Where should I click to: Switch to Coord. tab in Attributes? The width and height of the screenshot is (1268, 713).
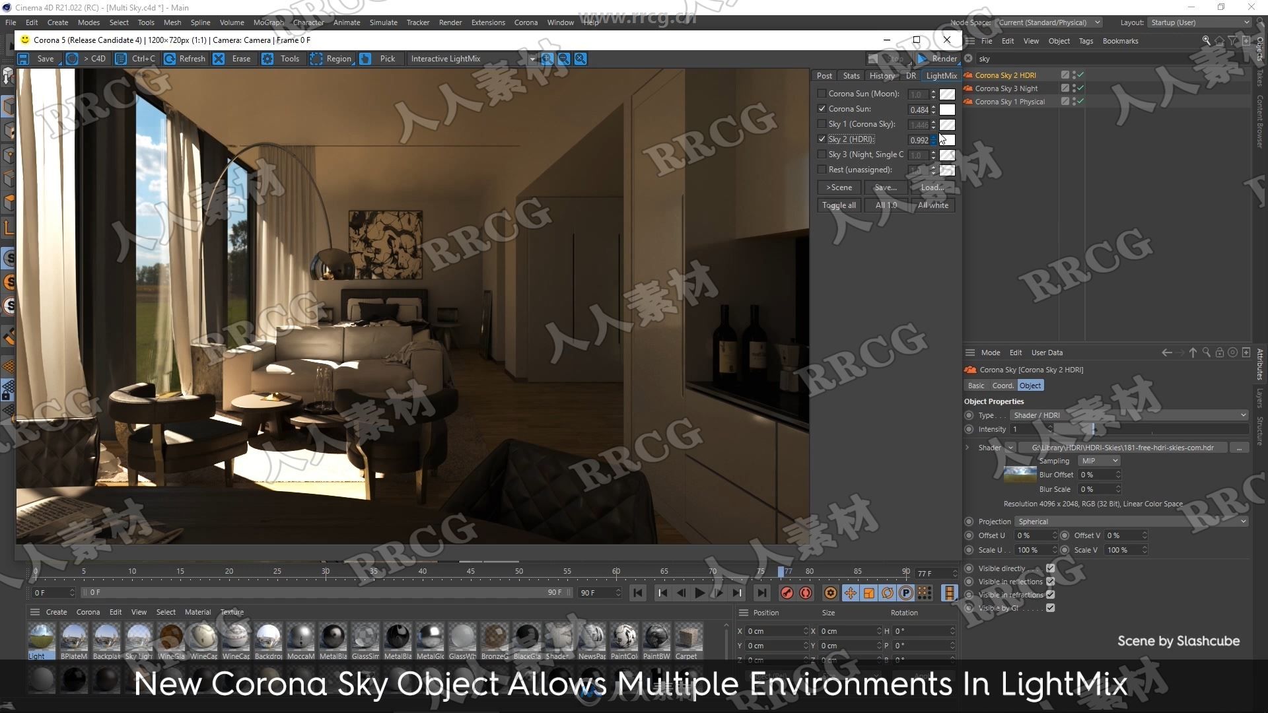(x=1003, y=386)
